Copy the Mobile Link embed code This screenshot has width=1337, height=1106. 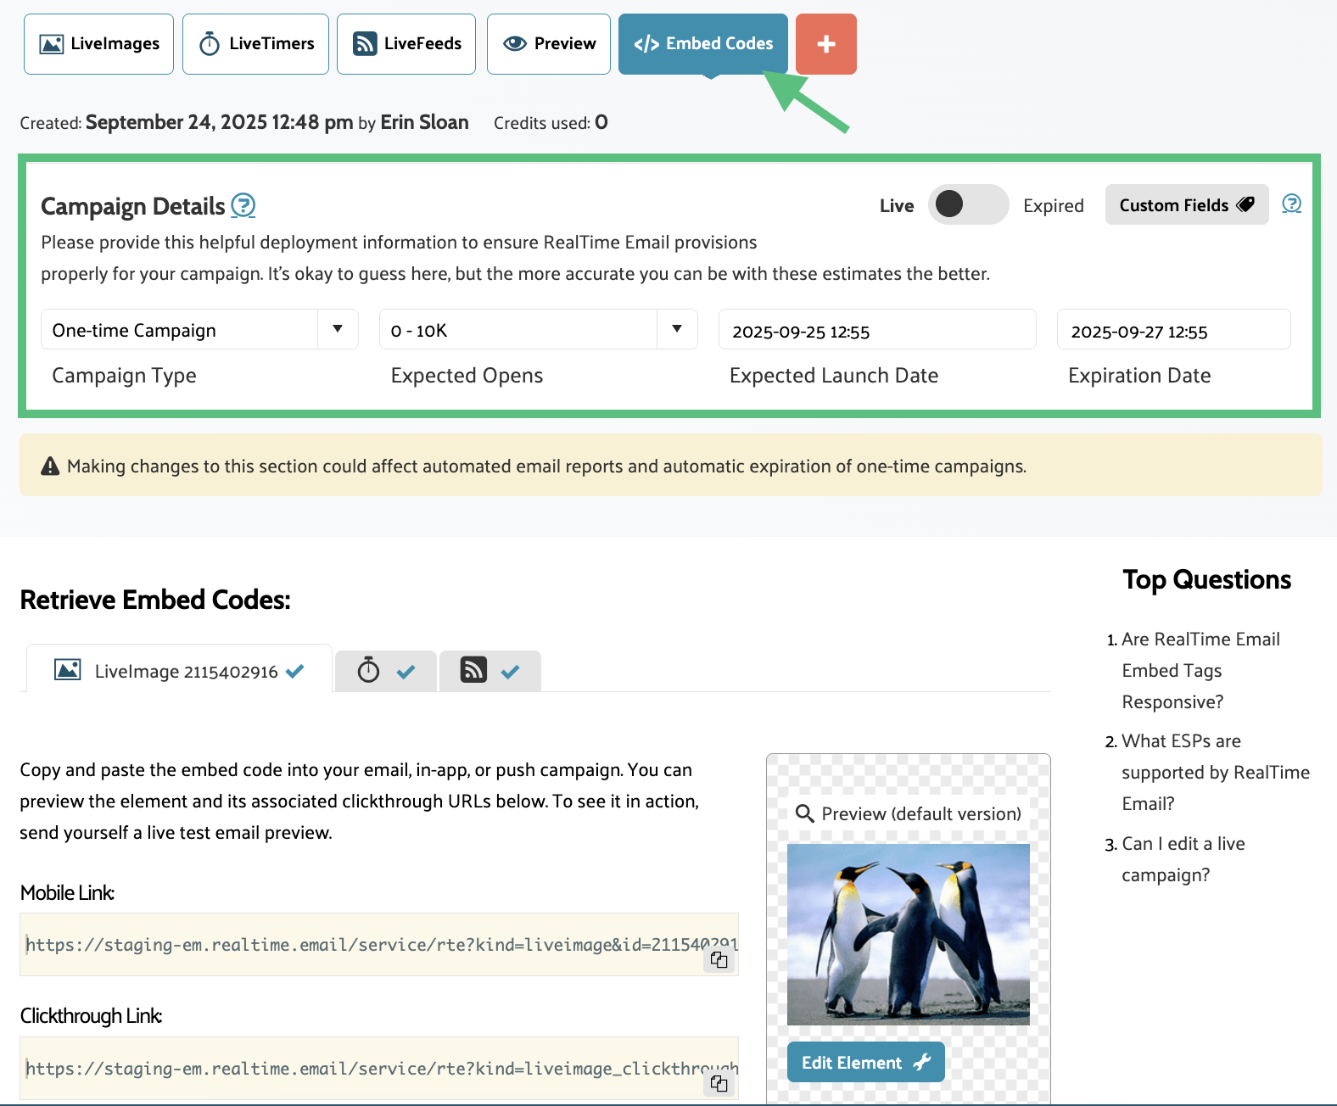[x=719, y=960]
